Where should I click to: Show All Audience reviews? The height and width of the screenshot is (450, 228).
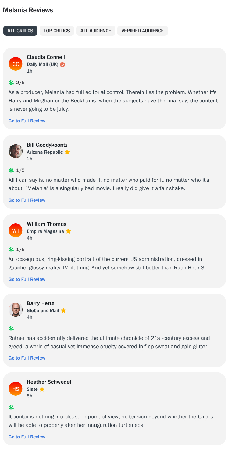tap(95, 31)
